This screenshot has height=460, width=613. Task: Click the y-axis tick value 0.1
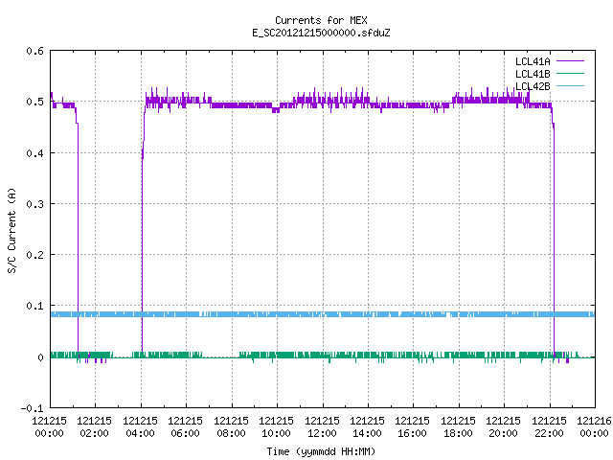(34, 306)
